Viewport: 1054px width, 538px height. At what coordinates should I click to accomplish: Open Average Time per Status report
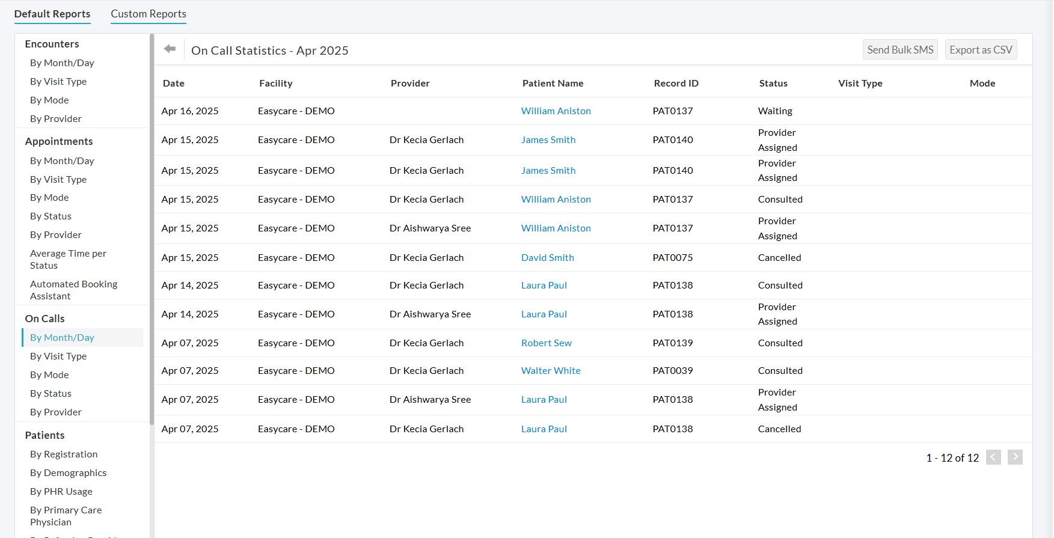(x=68, y=260)
